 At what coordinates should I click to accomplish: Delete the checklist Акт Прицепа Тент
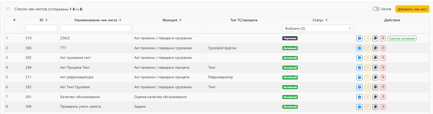coord(383,68)
